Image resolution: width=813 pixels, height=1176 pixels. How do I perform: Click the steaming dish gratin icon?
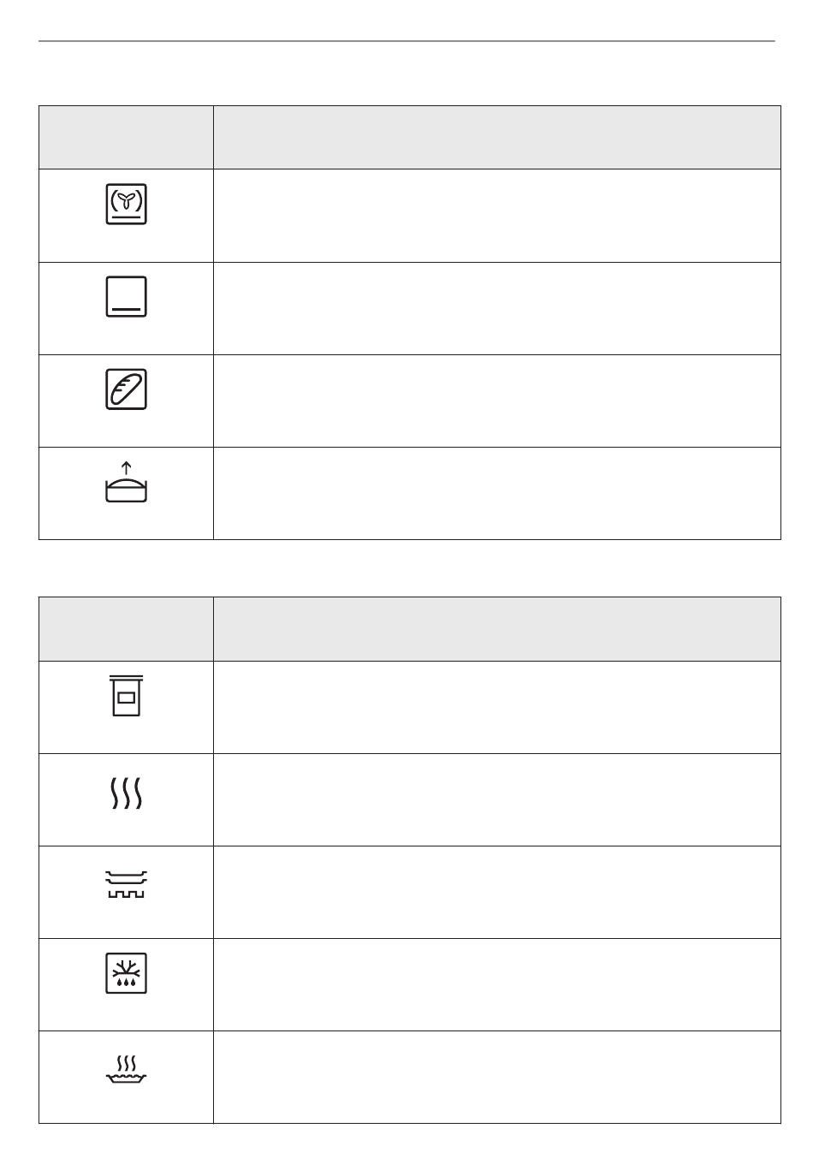127,1068
